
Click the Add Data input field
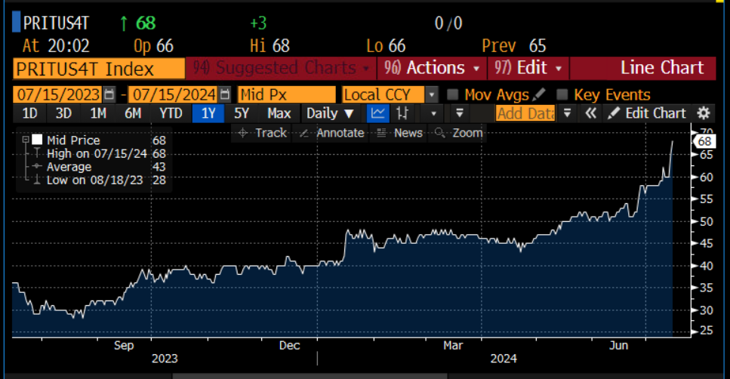click(525, 113)
